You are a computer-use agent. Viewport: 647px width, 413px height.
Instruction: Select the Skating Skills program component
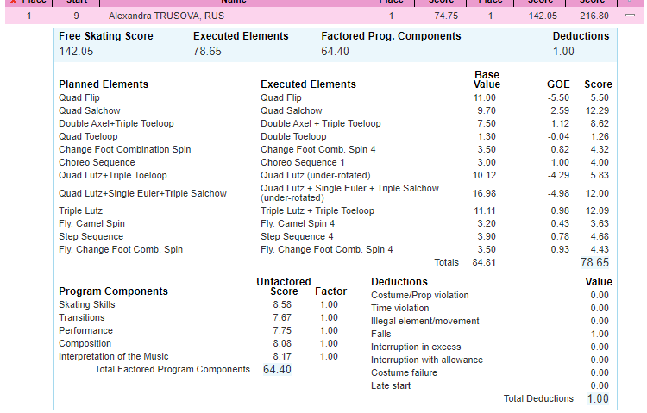(86, 305)
